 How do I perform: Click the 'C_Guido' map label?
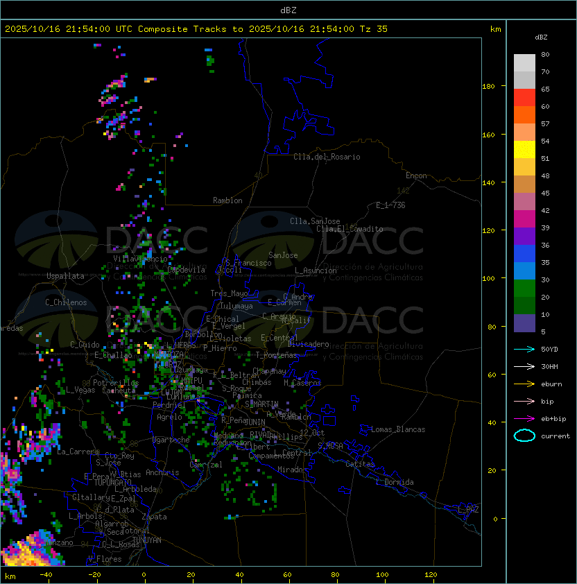coord(85,345)
